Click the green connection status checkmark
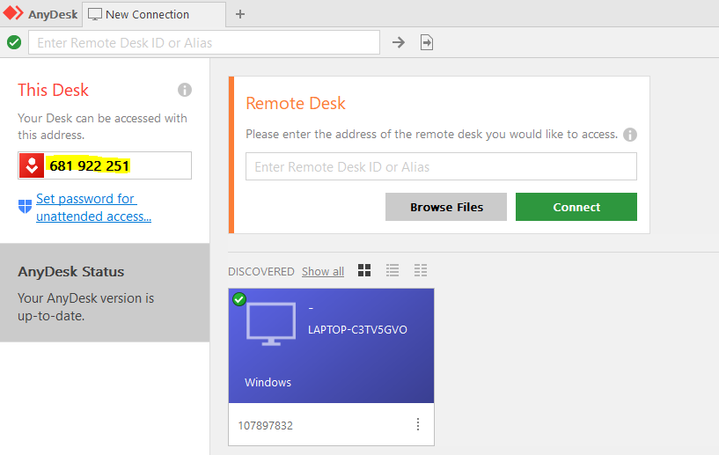719x455 pixels. 14,42
